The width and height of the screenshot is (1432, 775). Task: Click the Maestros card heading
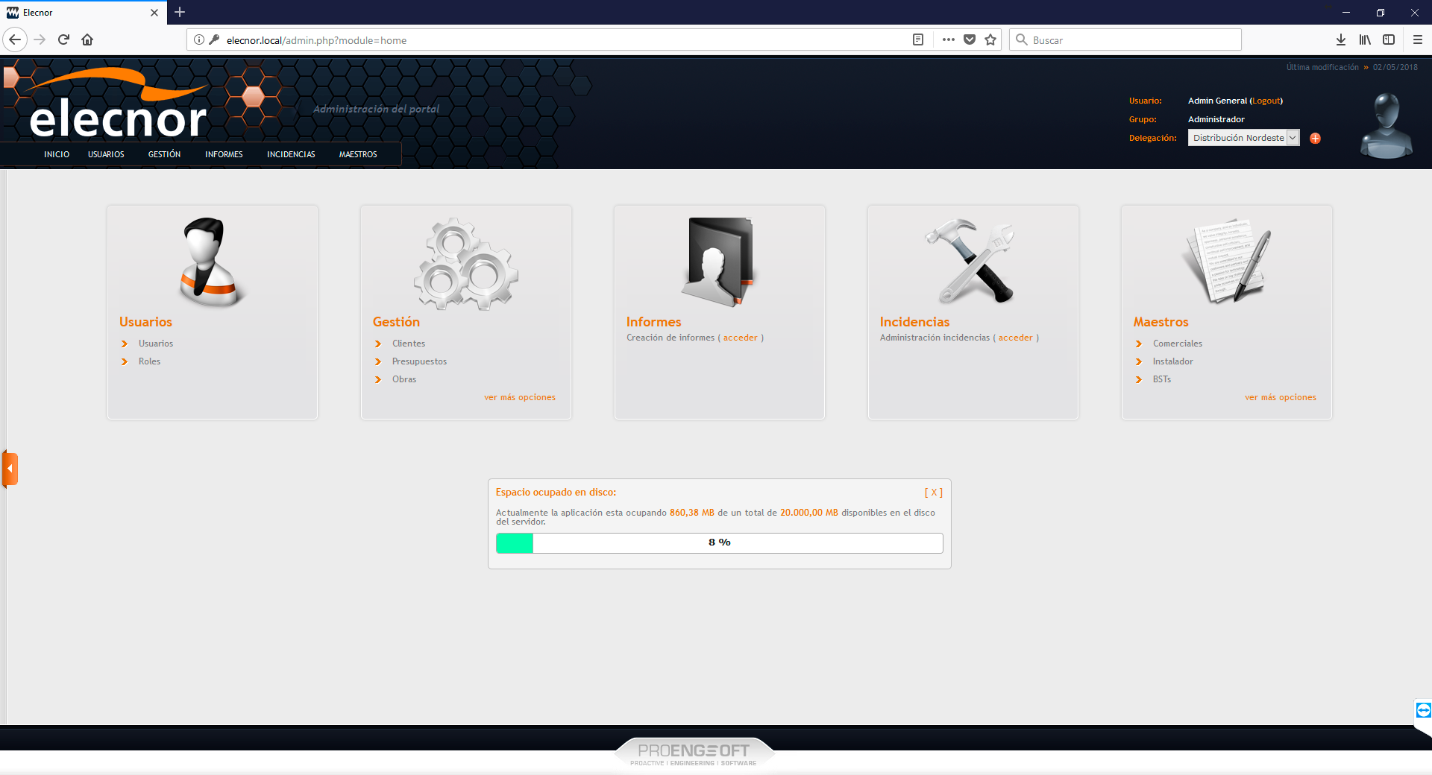1161,322
